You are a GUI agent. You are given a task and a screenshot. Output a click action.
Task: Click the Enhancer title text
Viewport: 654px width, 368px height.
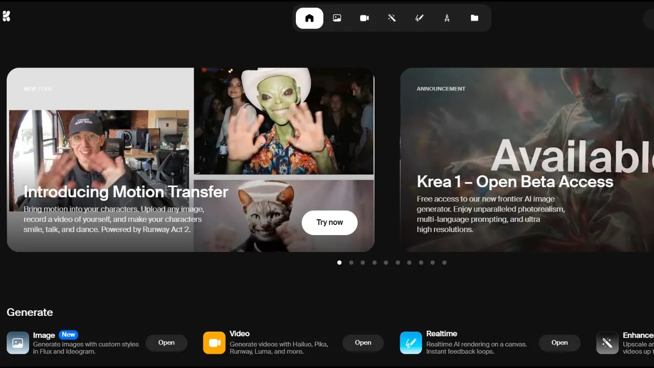638,335
